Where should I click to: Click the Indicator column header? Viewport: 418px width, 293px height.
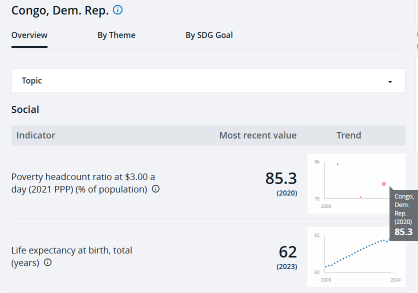[36, 135]
